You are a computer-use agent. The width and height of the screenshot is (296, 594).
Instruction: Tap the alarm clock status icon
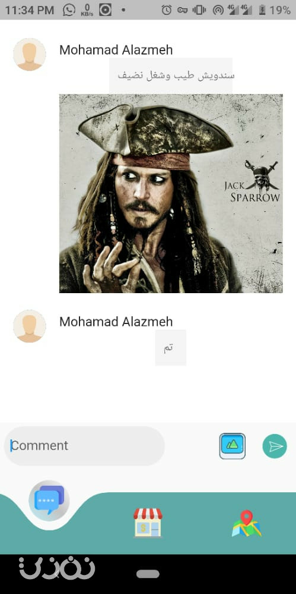pos(166,10)
